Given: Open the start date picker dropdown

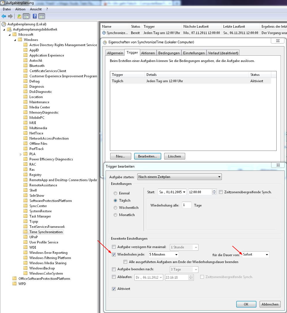Looking at the screenshot, I should [184, 192].
